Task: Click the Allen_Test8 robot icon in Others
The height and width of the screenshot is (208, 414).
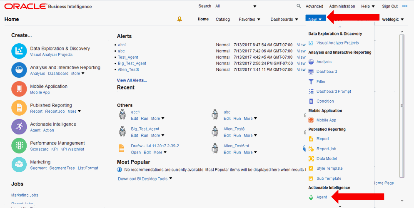Action: pyautogui.click(x=215, y=131)
